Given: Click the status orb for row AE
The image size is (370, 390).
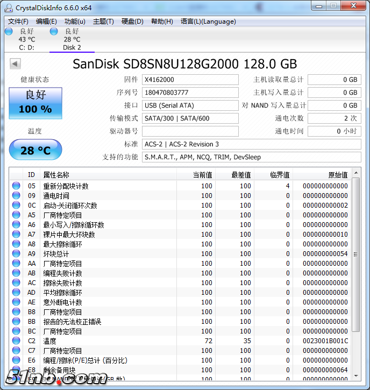Looking at the screenshot, I should click(x=16, y=302).
